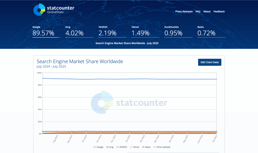Click the Baidu 0.72% statistic
Image resolution: width=258 pixels, height=153 pixels.
point(211,31)
